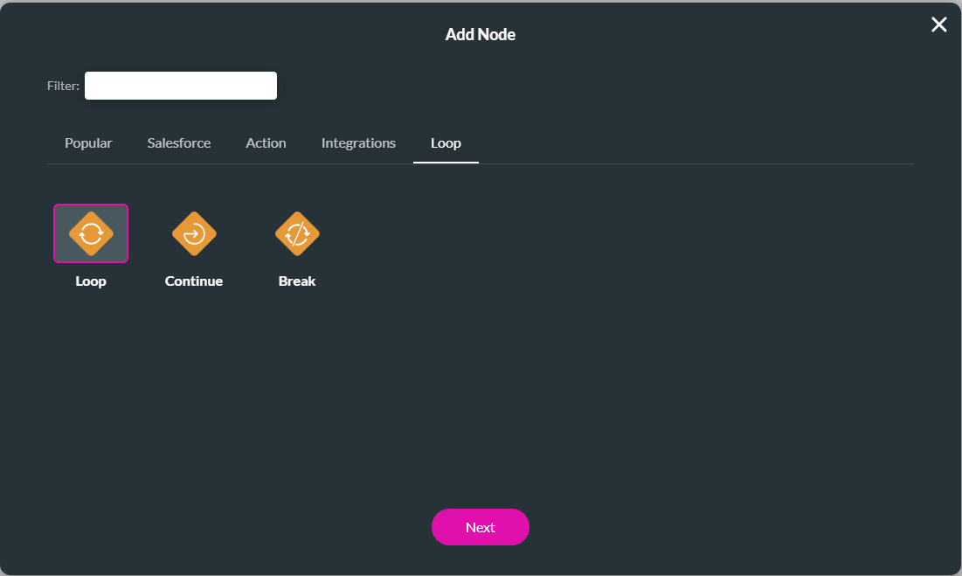Click the circular arrows inside the Loop diamond
The image size is (962, 576).
(x=91, y=233)
